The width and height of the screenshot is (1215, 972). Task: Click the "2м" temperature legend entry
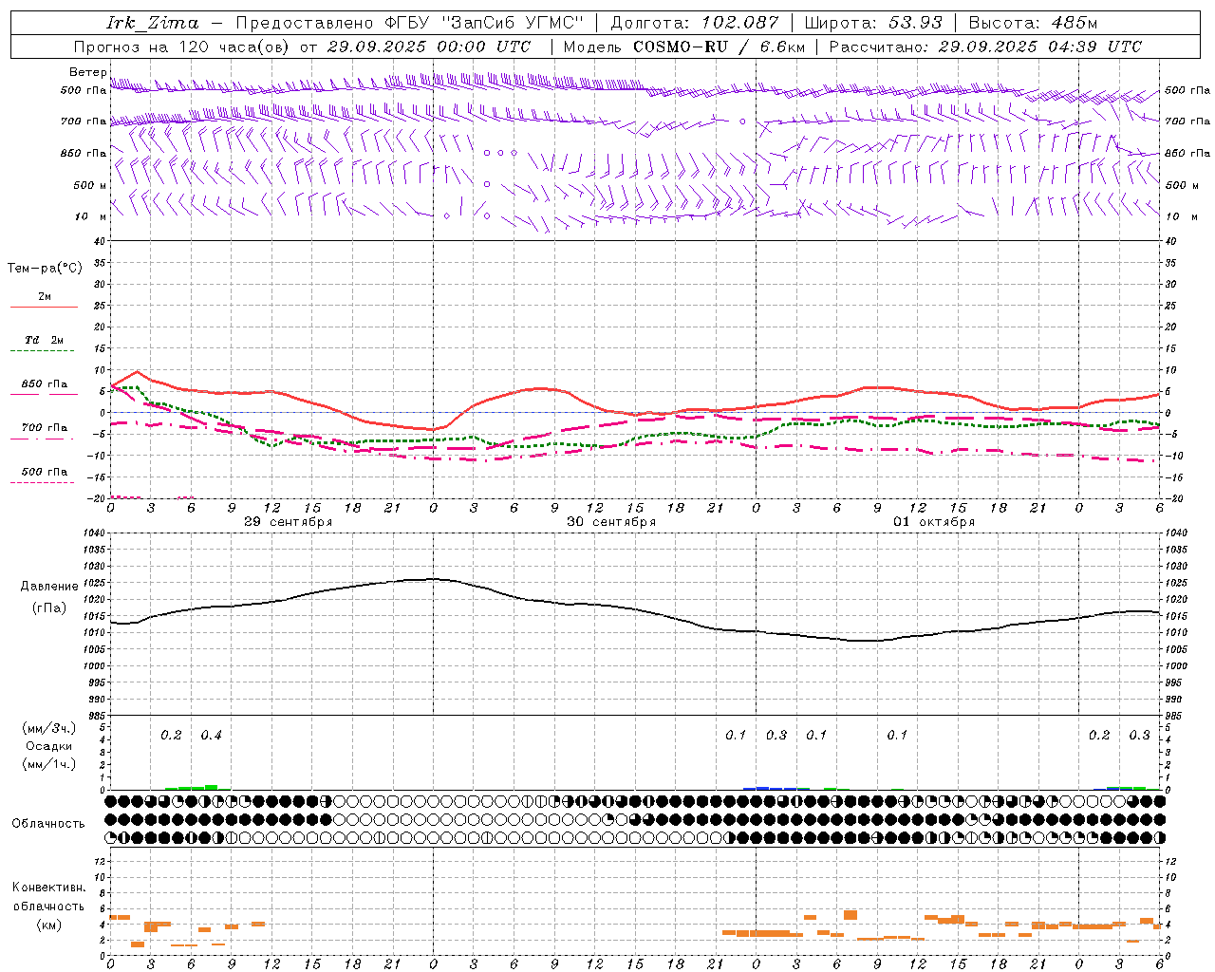(45, 297)
